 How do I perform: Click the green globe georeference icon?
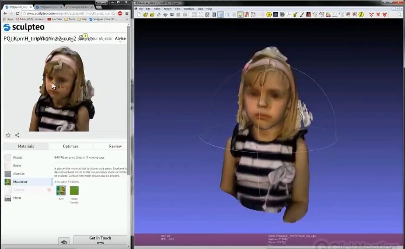(282, 15)
